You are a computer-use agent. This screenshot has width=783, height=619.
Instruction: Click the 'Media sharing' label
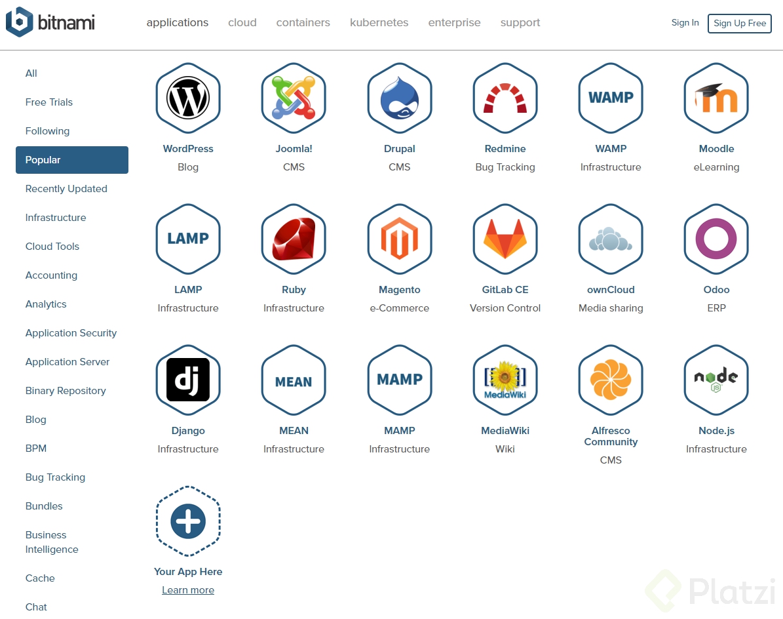611,308
